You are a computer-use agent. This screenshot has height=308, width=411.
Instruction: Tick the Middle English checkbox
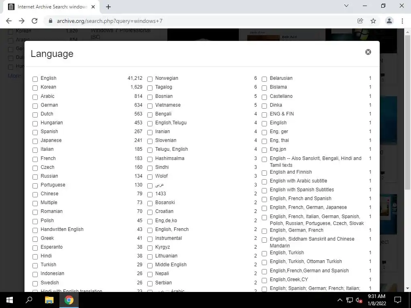tap(150, 265)
